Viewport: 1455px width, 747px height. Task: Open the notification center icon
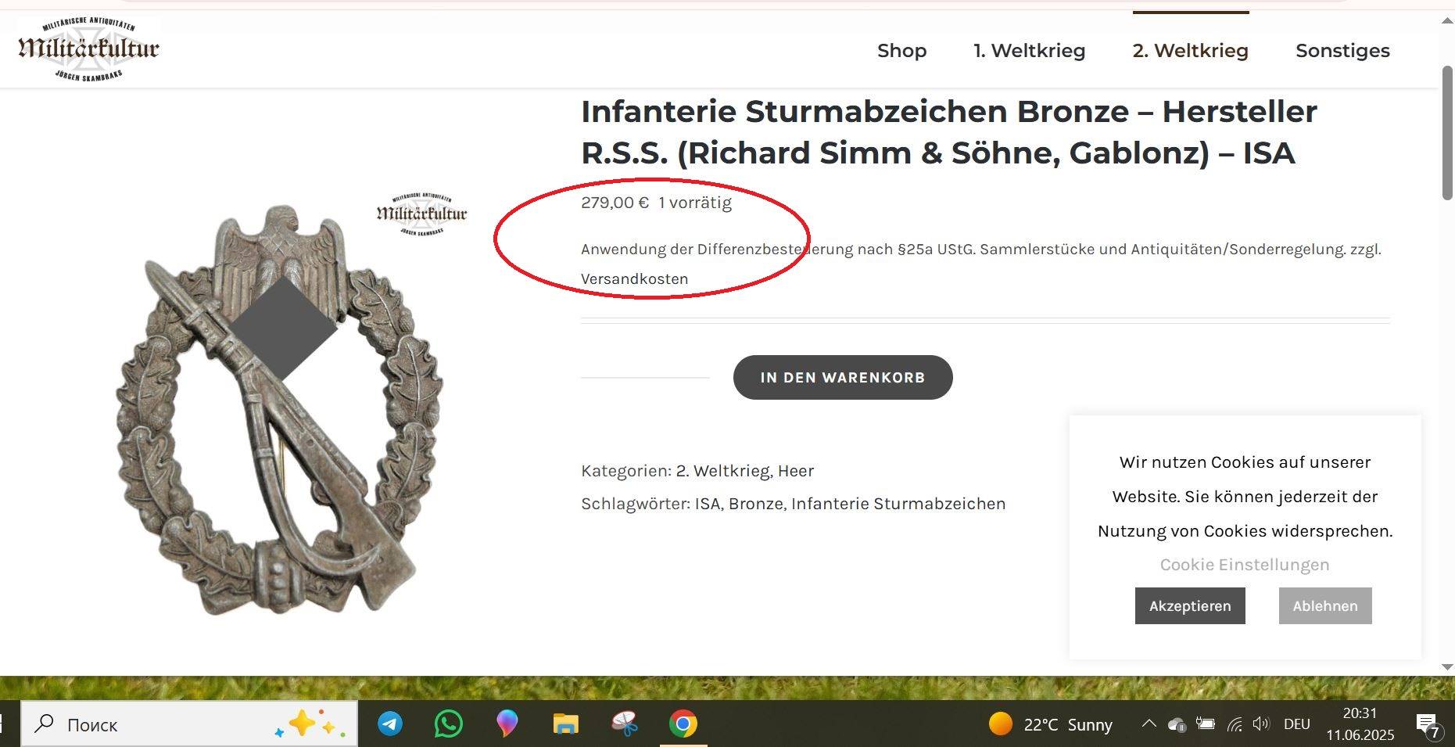(x=1428, y=725)
